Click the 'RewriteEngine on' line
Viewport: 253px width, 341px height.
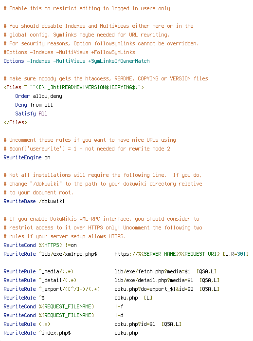click(x=27, y=157)
